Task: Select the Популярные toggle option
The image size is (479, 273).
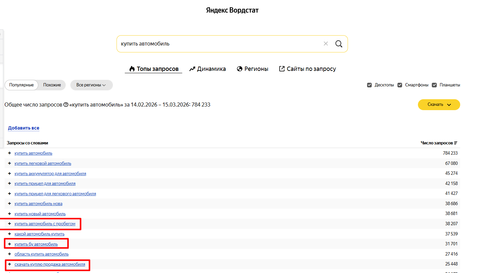Action: (x=21, y=85)
